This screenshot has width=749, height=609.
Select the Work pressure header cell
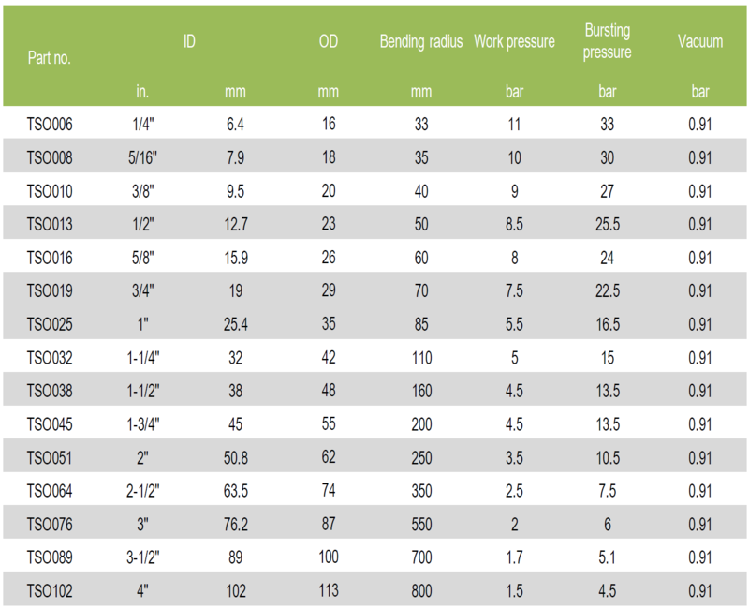(514, 42)
